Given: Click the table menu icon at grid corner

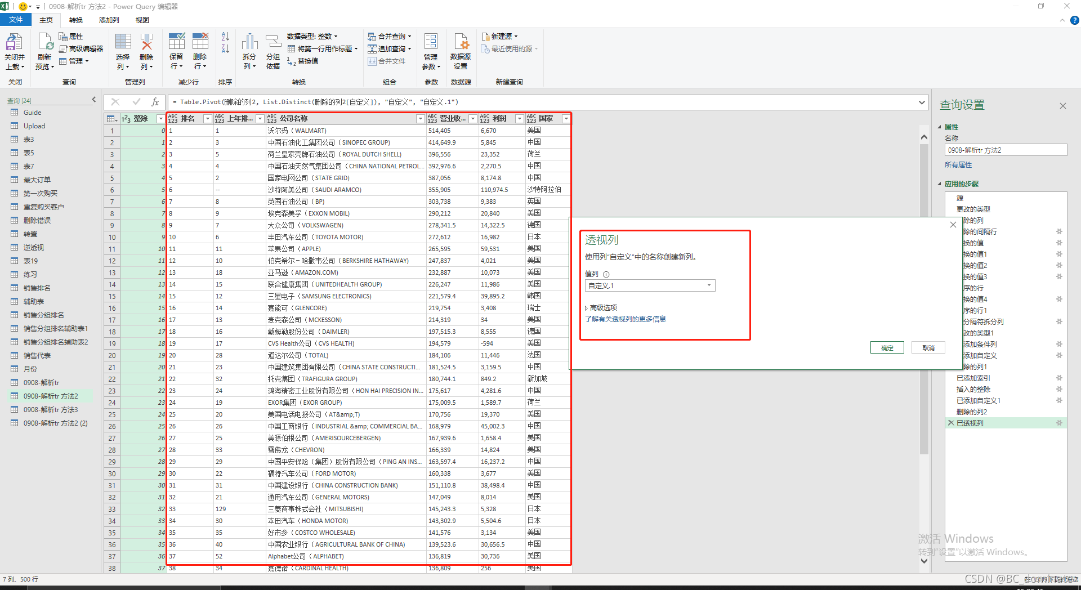Looking at the screenshot, I should (x=111, y=119).
